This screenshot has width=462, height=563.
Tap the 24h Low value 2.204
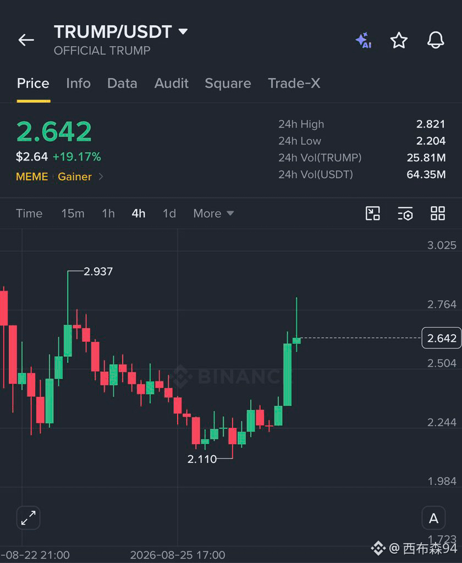click(x=431, y=141)
